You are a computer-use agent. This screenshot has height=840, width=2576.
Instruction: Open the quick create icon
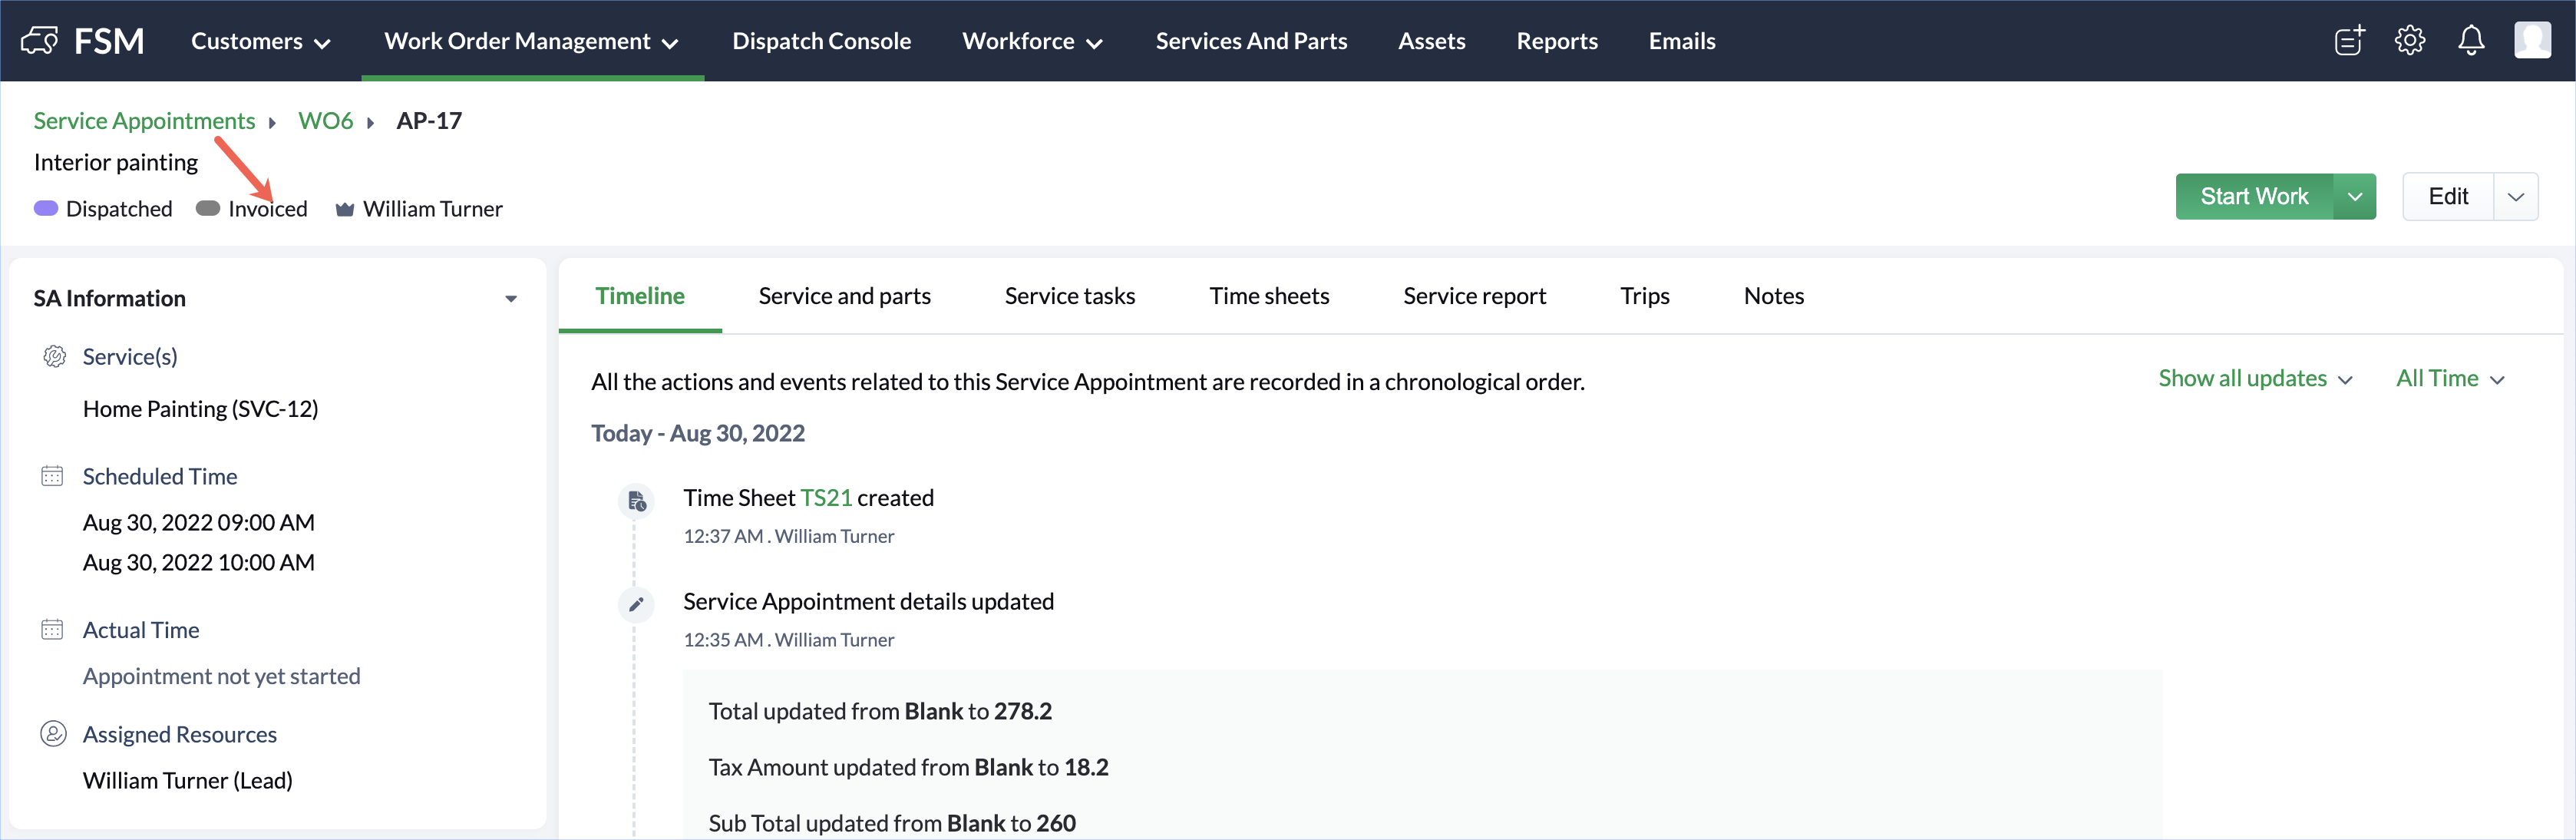[x=2349, y=41]
